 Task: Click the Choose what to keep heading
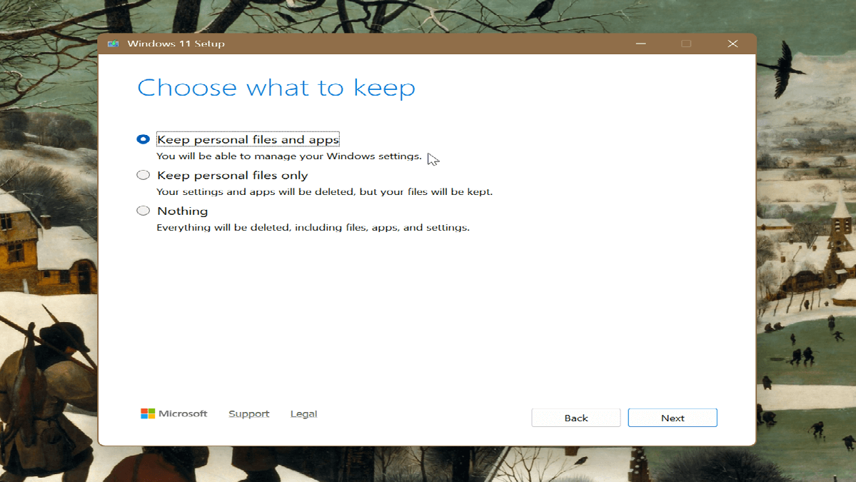click(276, 88)
